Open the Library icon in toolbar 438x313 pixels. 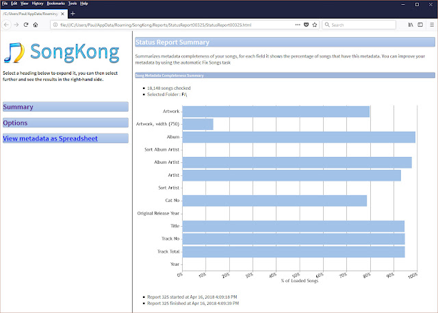coord(411,25)
